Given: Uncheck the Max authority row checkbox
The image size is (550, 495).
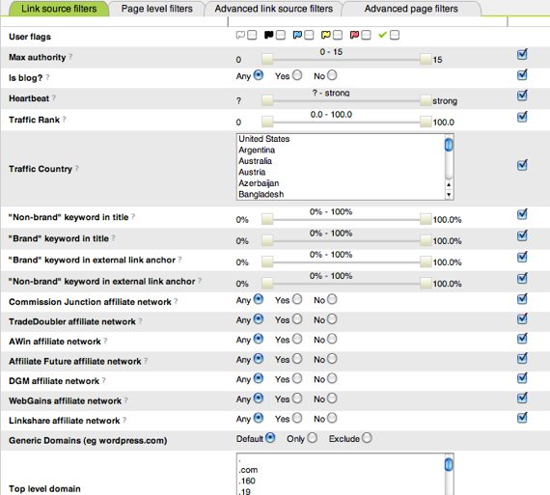Looking at the screenshot, I should 522,54.
